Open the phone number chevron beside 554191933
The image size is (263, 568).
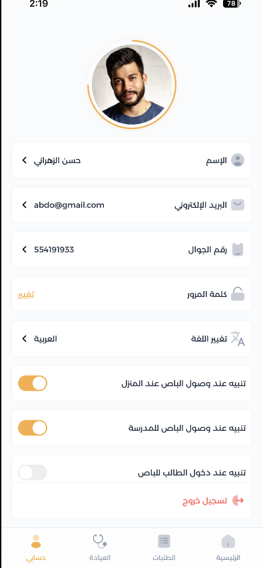tap(24, 250)
